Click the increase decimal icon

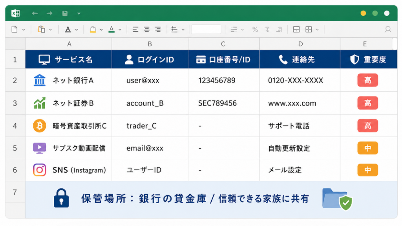pyautogui.click(x=279, y=29)
